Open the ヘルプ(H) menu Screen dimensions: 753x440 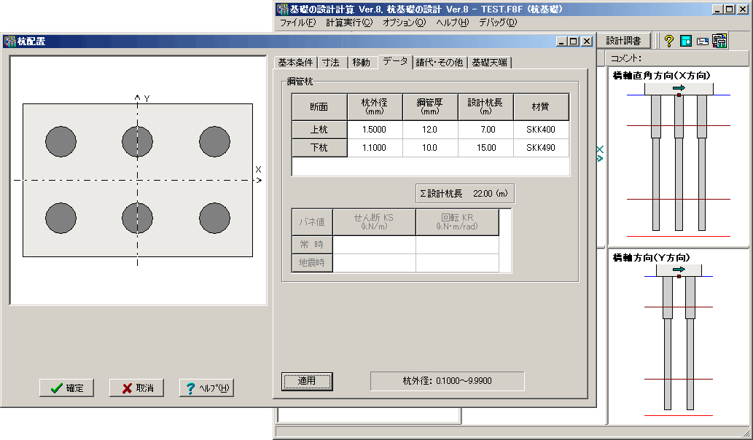[x=453, y=23]
